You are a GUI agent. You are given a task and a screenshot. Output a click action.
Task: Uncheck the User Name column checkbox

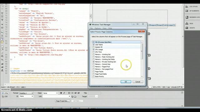93,45
